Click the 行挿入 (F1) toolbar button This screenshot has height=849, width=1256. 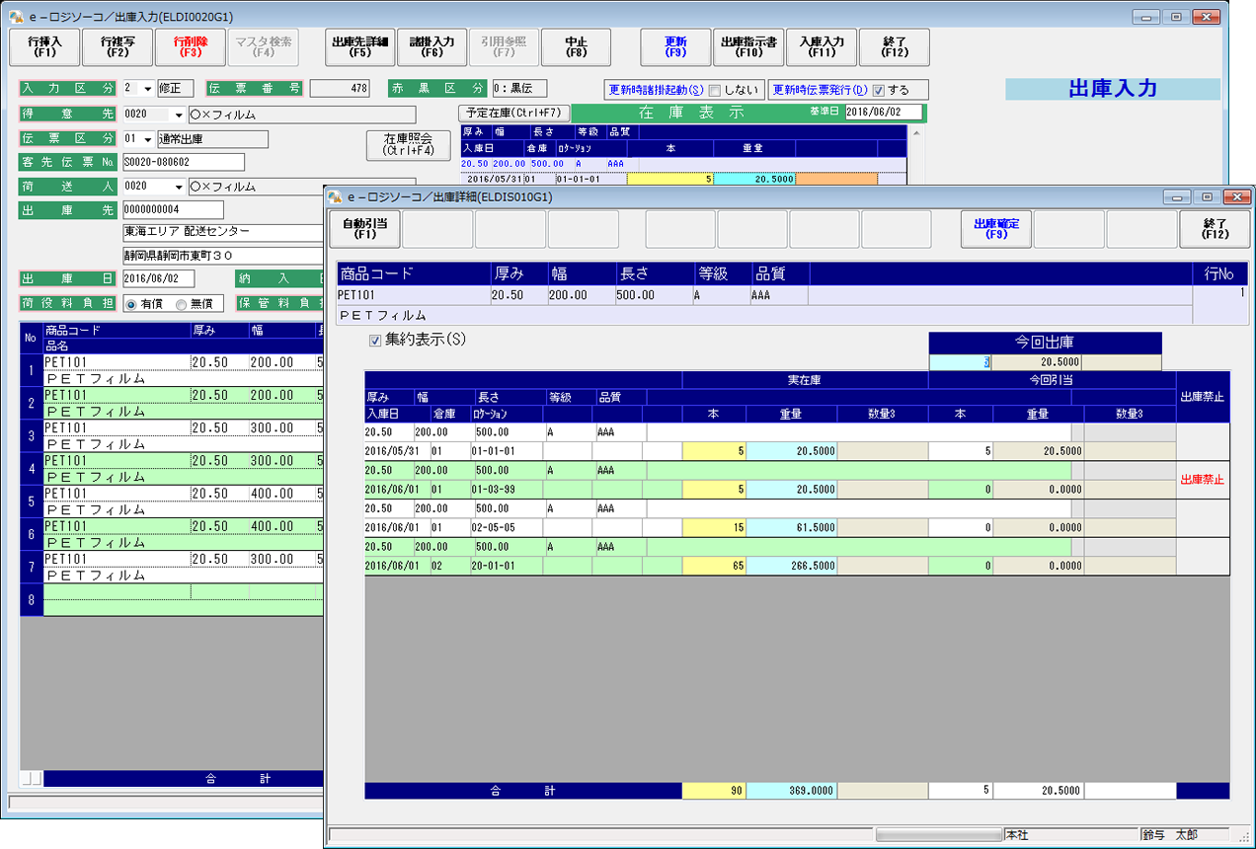coord(44,47)
